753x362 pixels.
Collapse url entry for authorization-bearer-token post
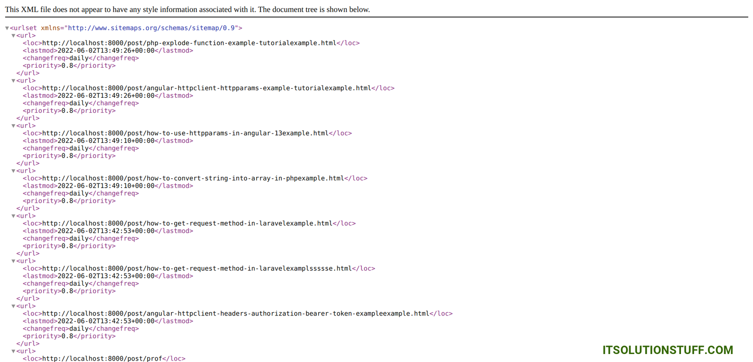14,307
